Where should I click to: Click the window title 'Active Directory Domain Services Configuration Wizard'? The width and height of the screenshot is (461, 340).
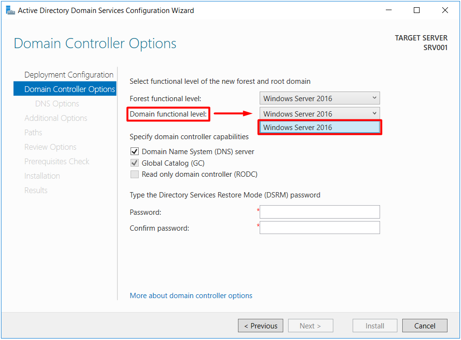pyautogui.click(x=106, y=11)
